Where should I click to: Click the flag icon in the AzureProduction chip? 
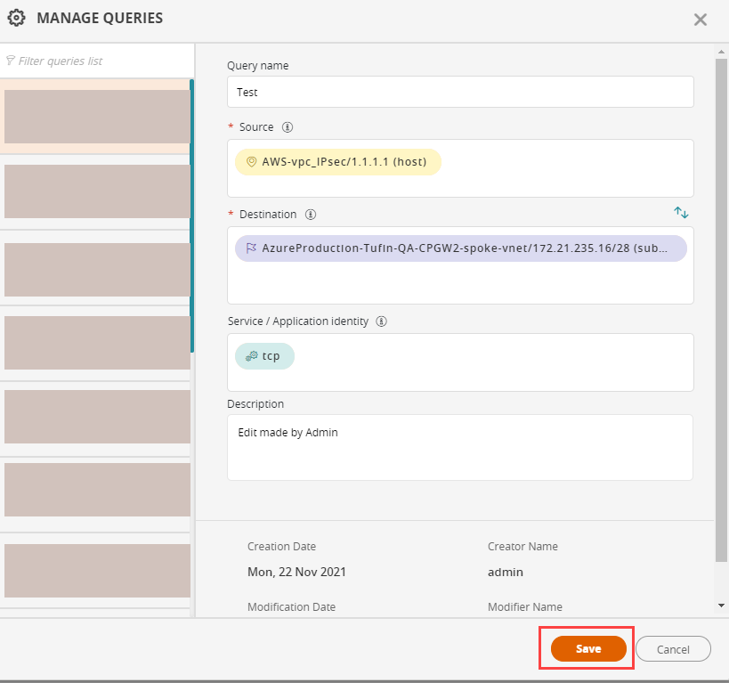pos(251,248)
